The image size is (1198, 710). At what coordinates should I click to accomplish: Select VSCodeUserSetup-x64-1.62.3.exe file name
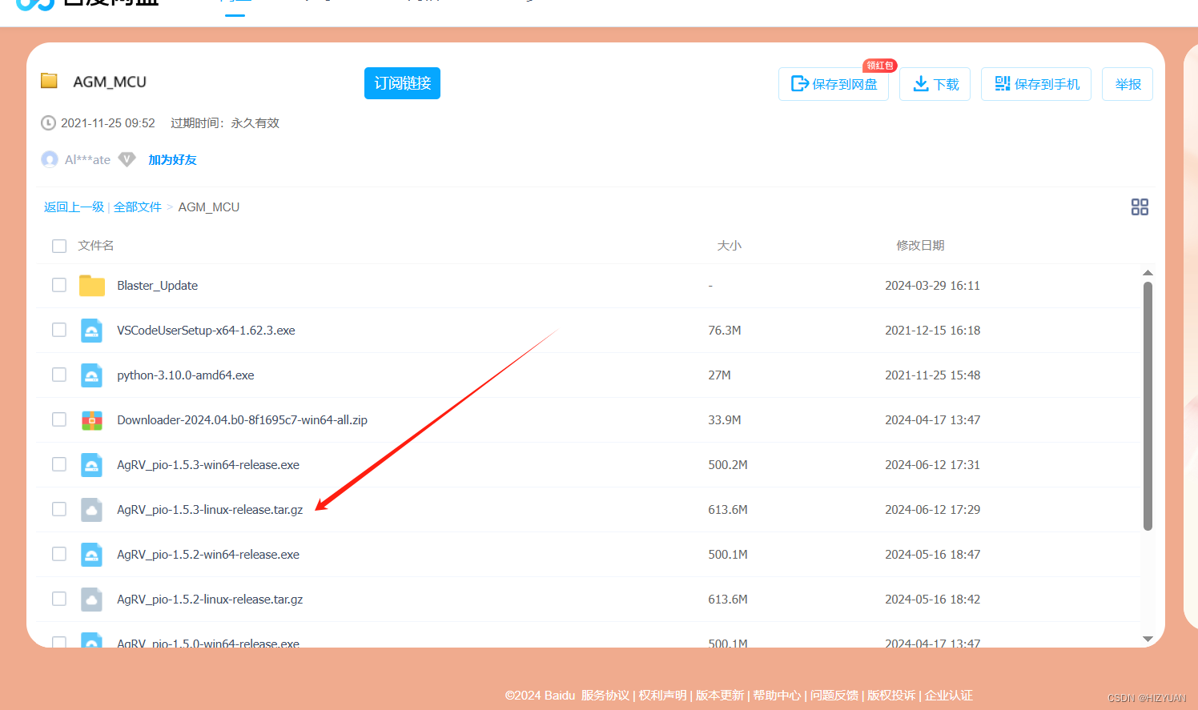click(x=206, y=331)
